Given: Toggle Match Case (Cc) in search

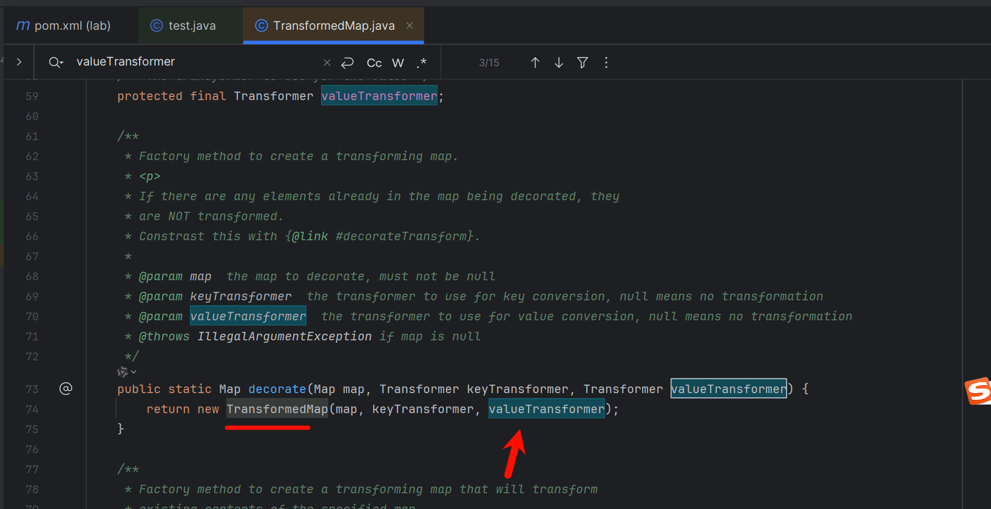Looking at the screenshot, I should click(x=374, y=63).
